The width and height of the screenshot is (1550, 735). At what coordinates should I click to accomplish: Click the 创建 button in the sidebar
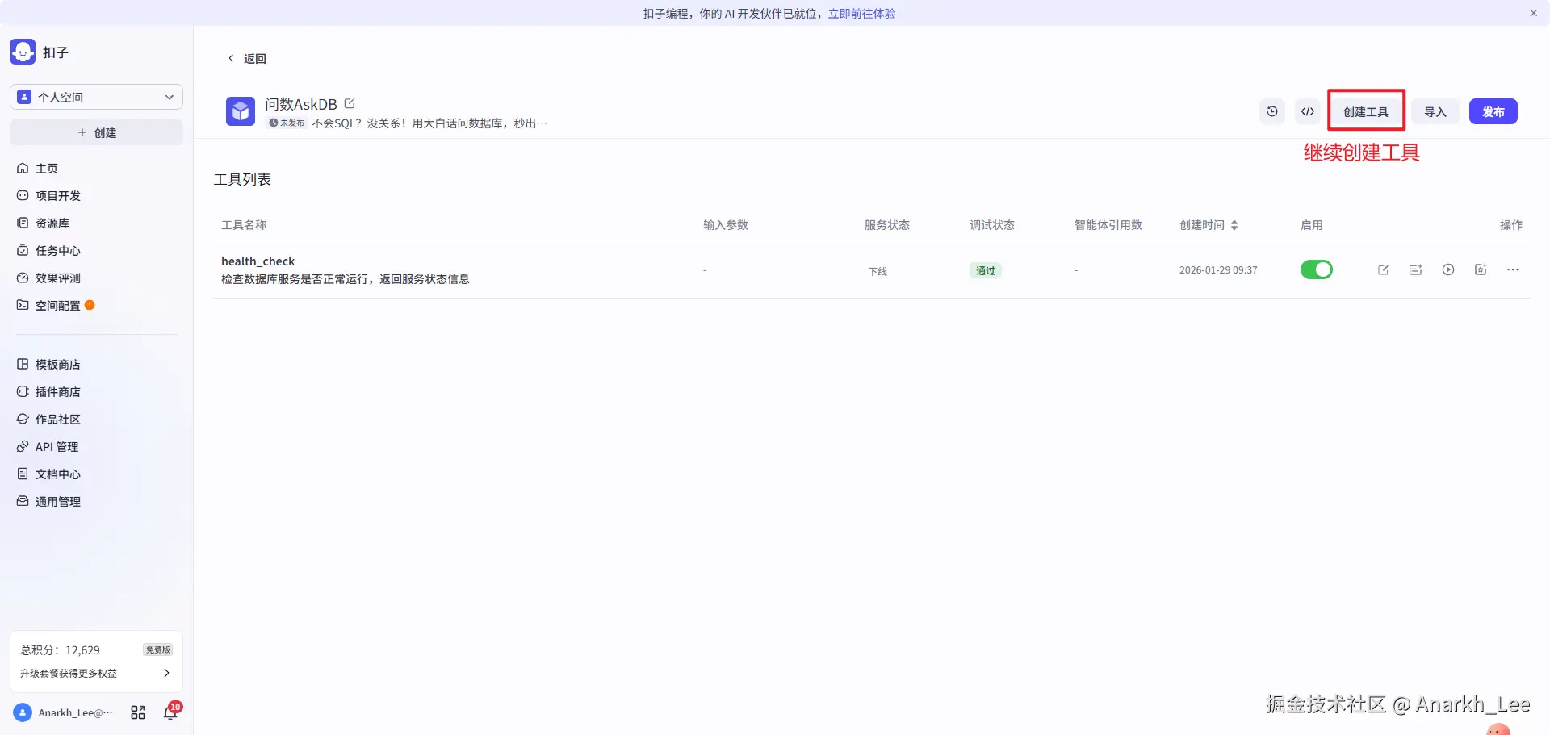pos(96,132)
